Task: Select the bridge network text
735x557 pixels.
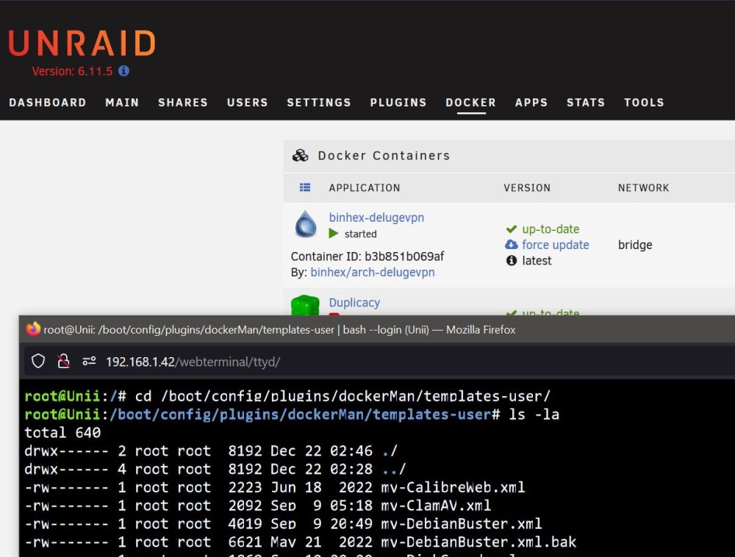Action: coord(635,245)
